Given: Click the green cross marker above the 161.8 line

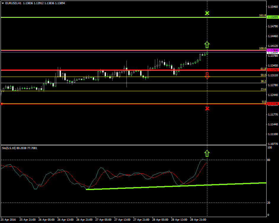Looking at the screenshot, I should (207, 13).
